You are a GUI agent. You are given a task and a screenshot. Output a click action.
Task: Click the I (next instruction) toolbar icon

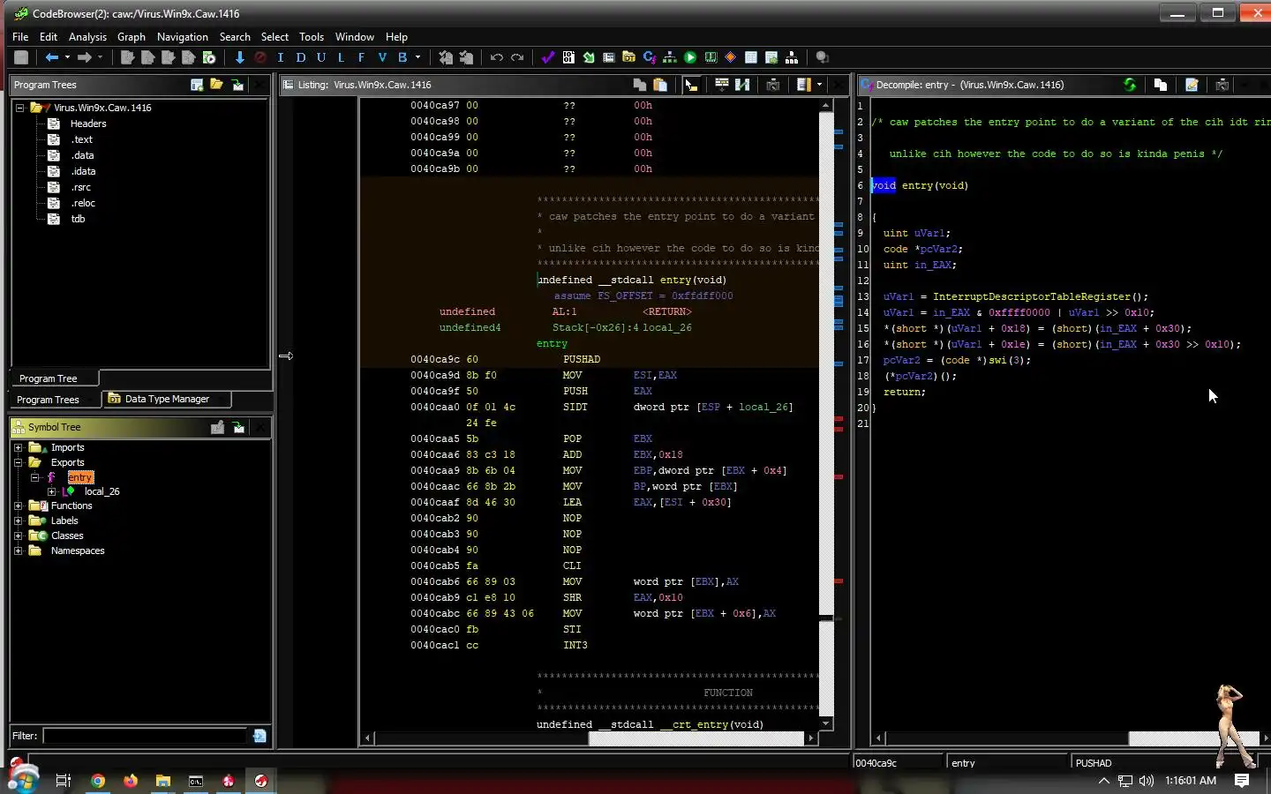[x=281, y=57]
